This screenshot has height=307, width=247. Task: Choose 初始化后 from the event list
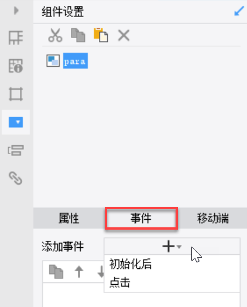131,264
